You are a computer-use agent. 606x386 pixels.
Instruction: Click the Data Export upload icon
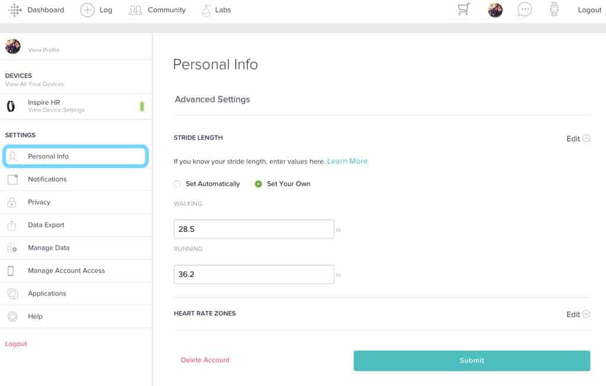click(12, 225)
